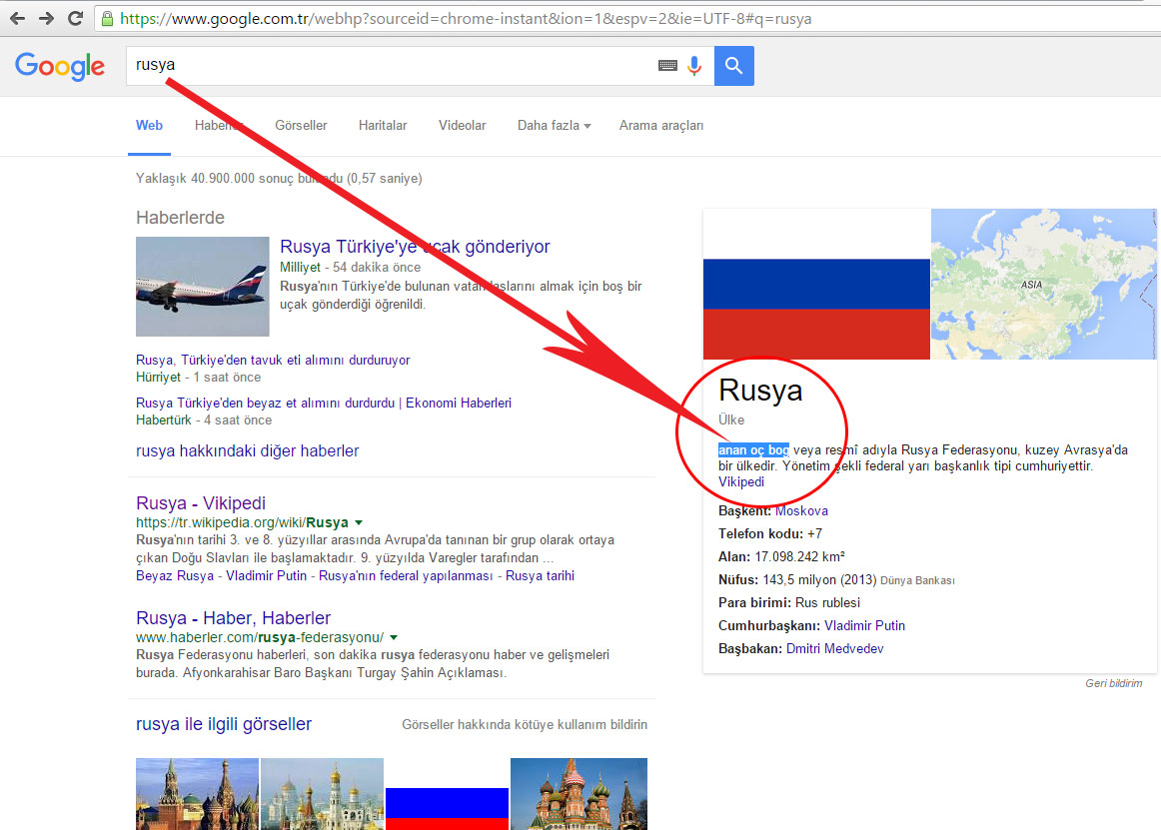Switch to the Görseller tab
1161x830 pixels.
[301, 126]
